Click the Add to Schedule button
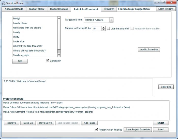 (149, 50)
